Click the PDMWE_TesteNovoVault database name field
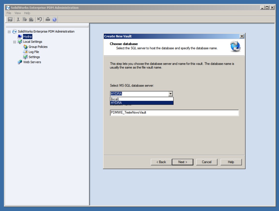 pyautogui.click(x=174, y=112)
